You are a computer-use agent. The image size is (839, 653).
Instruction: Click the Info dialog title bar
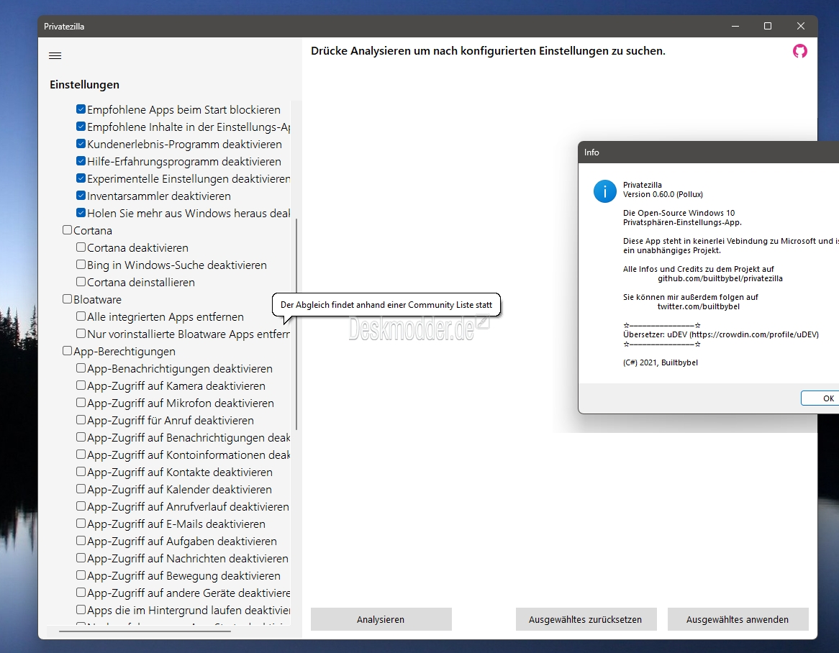click(709, 152)
